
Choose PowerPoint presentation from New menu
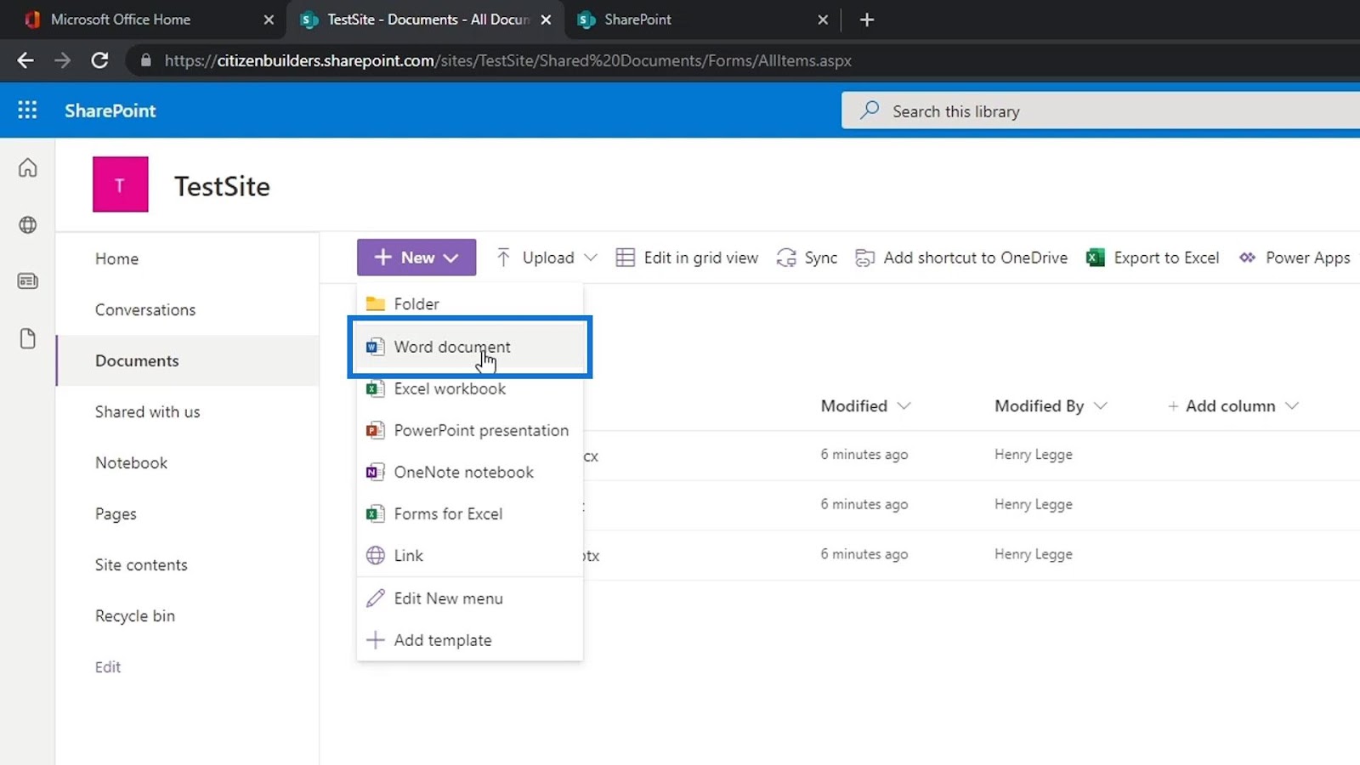click(x=470, y=430)
